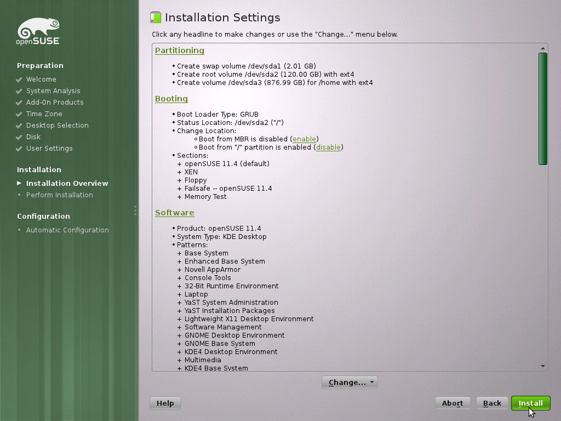Click 'Laptop' pattern entry
The image size is (561, 421).
coord(196,294)
